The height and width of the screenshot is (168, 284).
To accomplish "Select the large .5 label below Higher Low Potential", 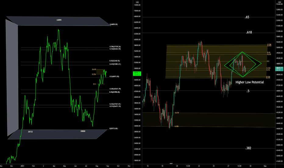I will 248,91.
